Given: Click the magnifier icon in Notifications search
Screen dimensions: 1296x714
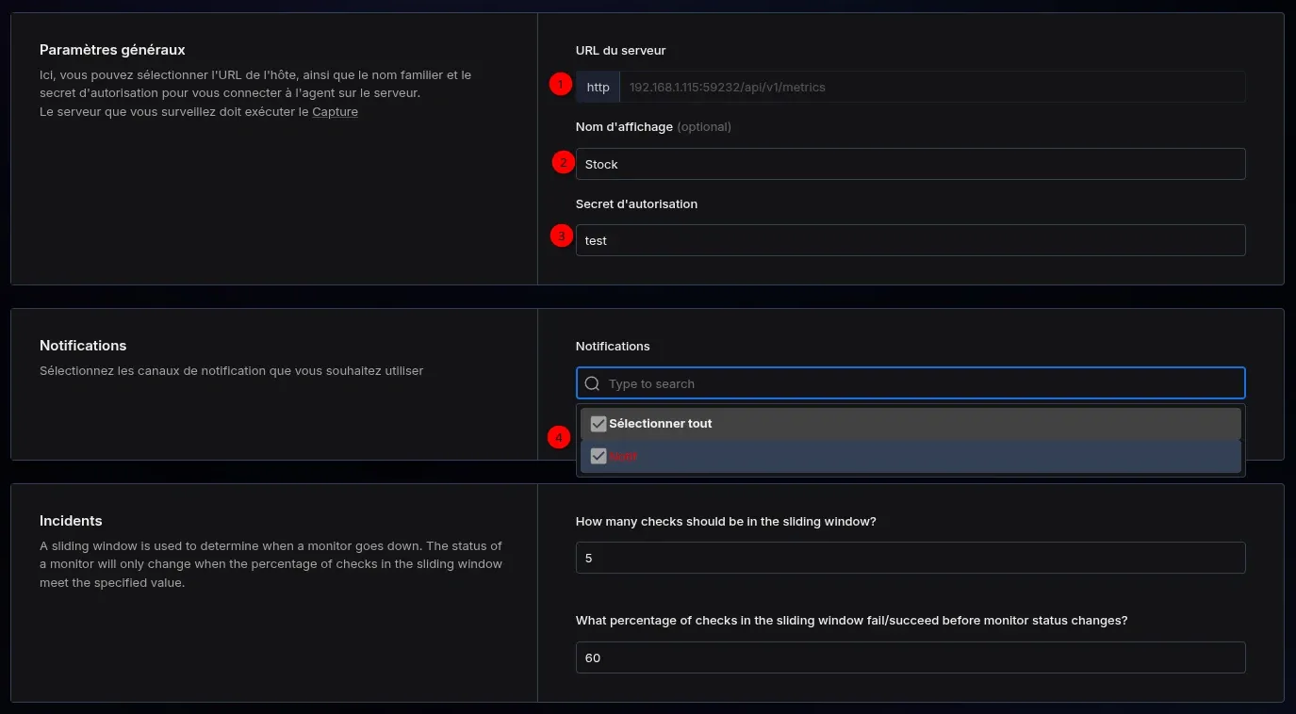Looking at the screenshot, I should 592,383.
